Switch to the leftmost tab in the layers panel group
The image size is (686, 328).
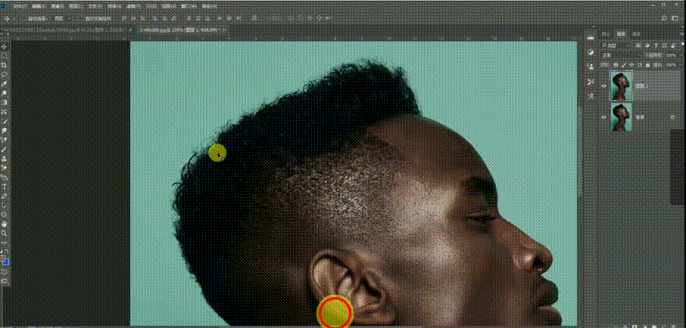606,34
